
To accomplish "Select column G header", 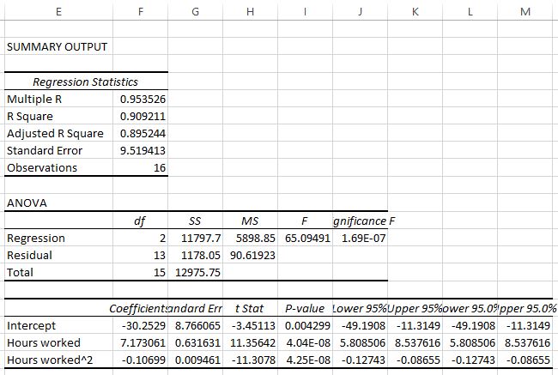I will (196, 11).
